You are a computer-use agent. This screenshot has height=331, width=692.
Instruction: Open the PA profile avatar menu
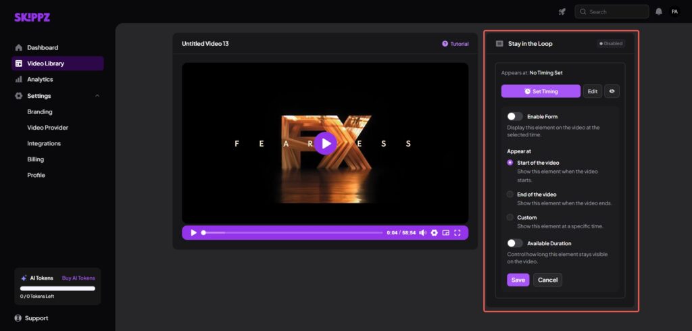tap(674, 11)
